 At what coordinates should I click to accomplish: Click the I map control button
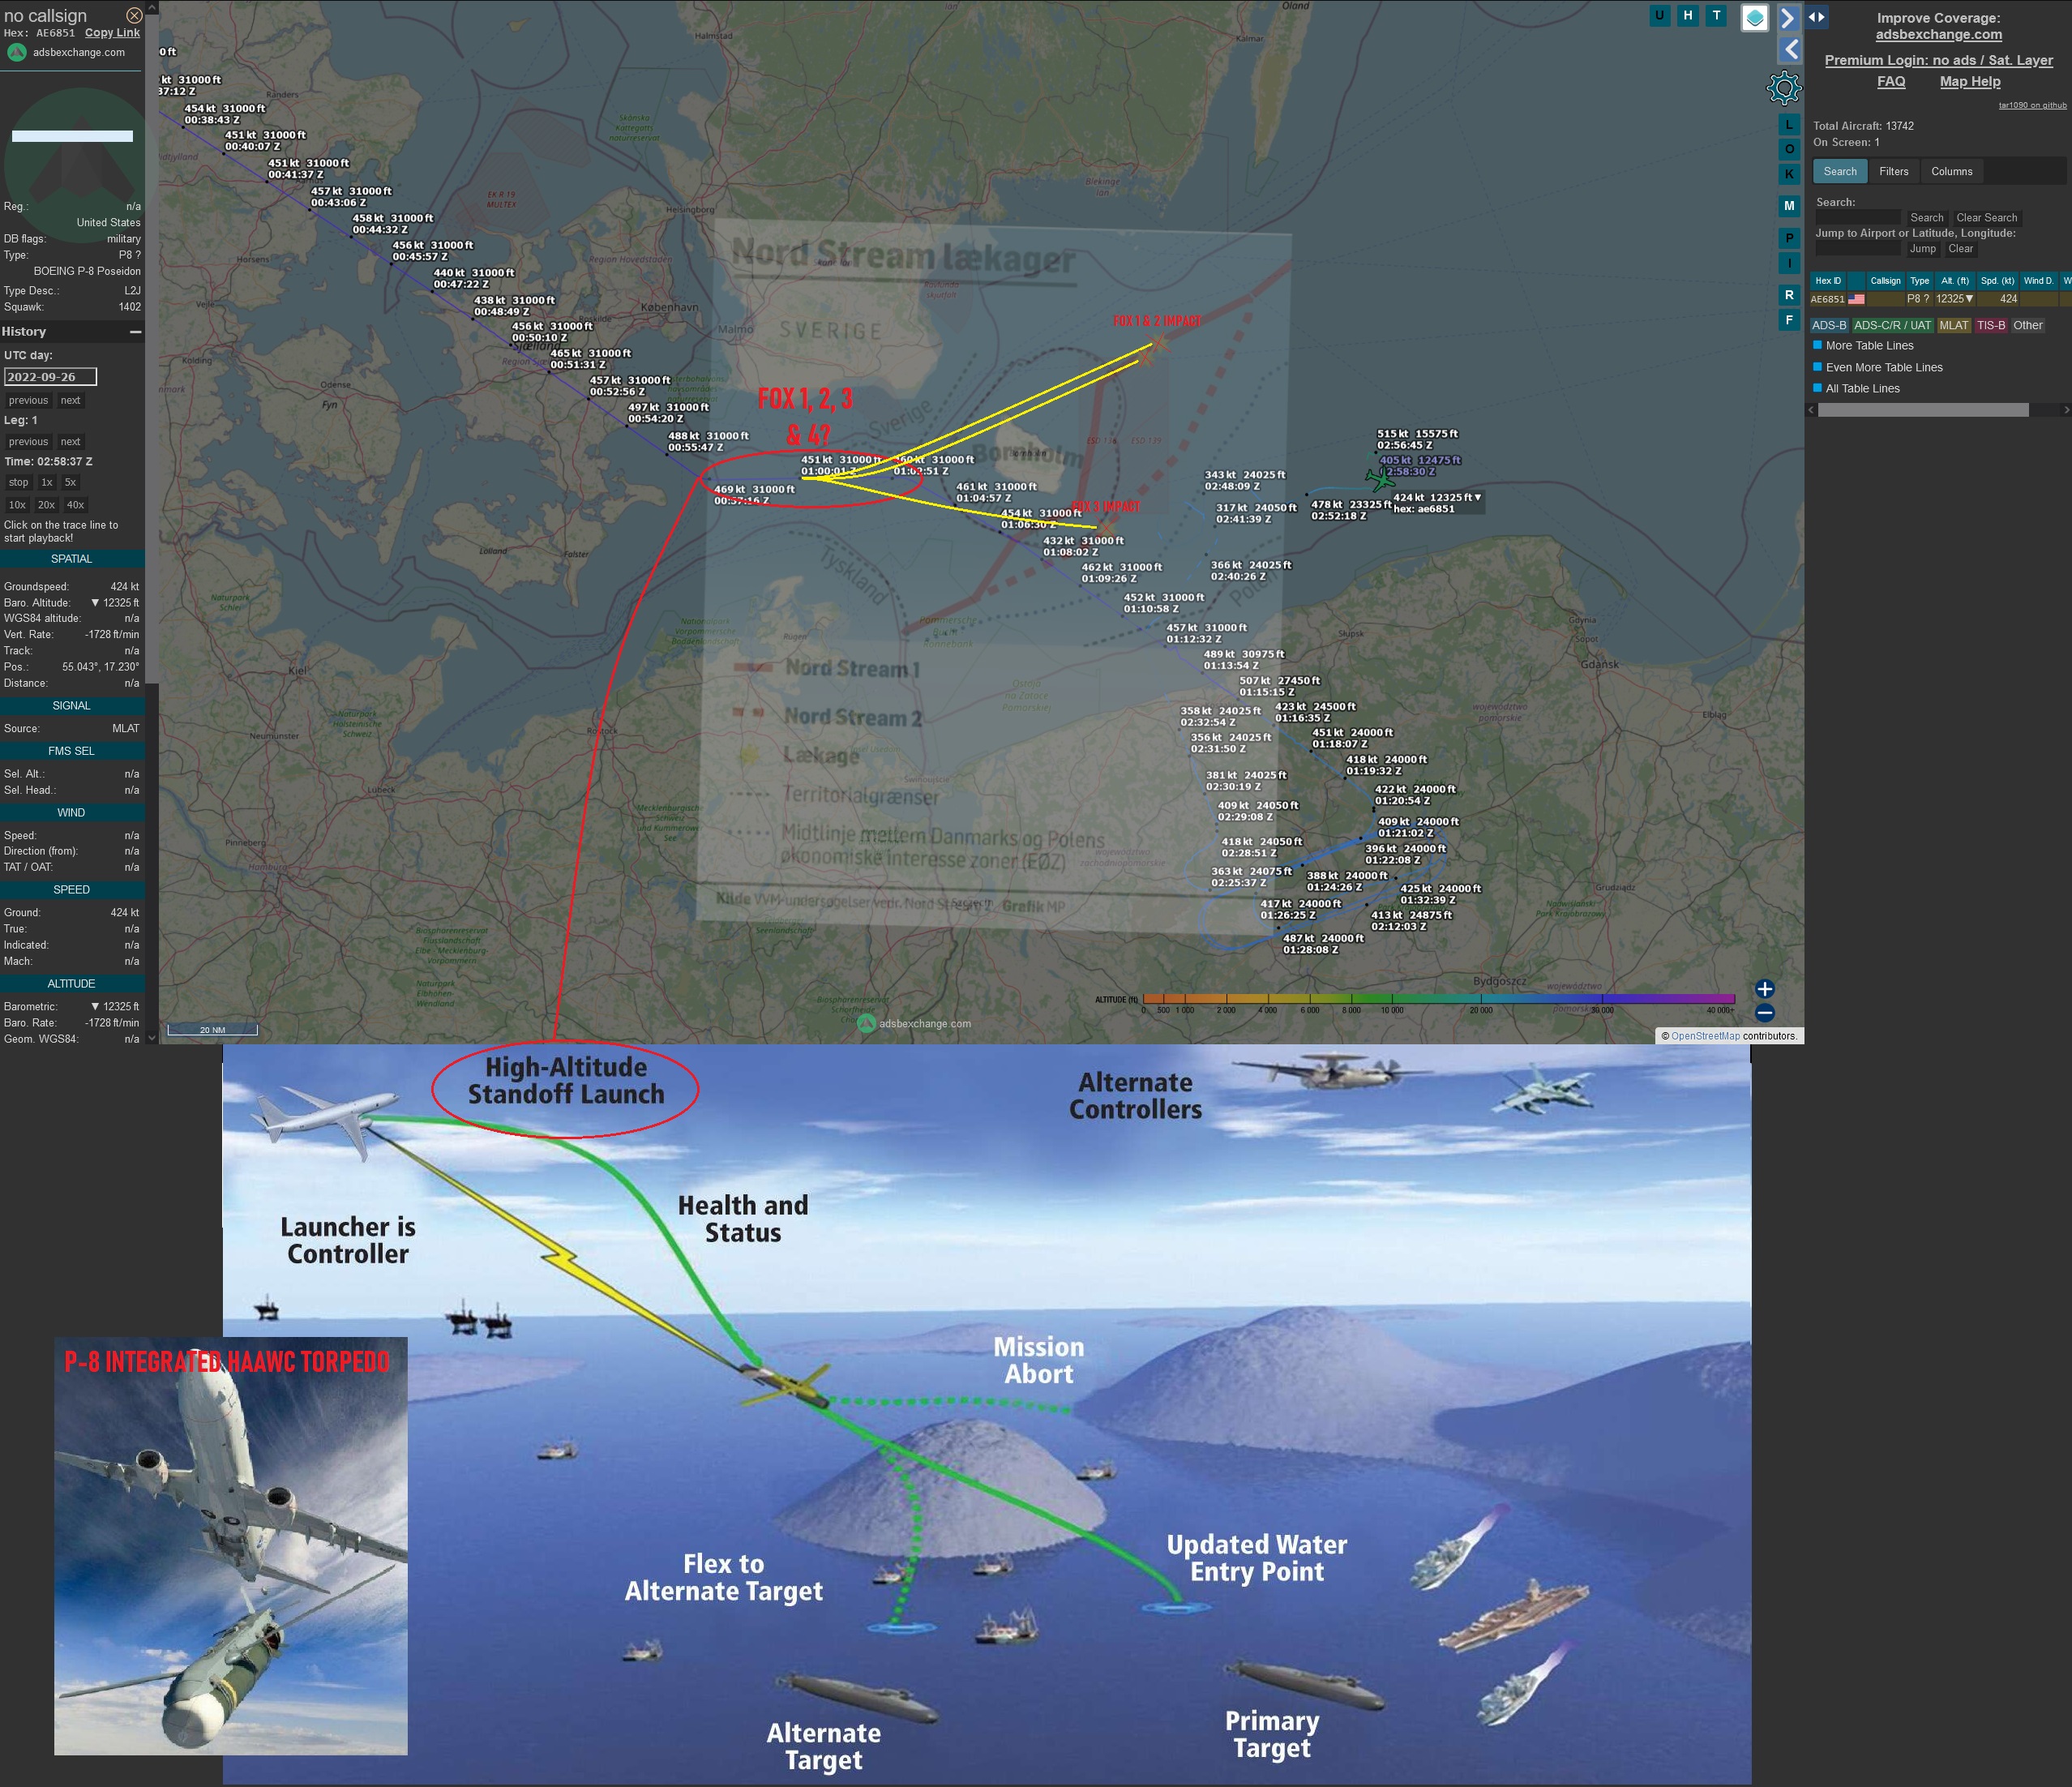click(x=1789, y=263)
